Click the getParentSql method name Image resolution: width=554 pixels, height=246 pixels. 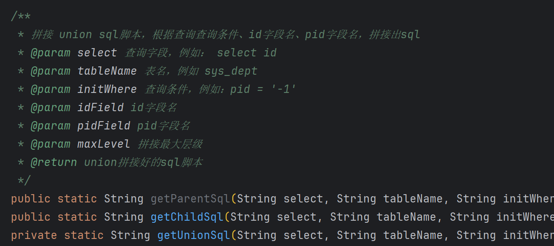coord(190,199)
